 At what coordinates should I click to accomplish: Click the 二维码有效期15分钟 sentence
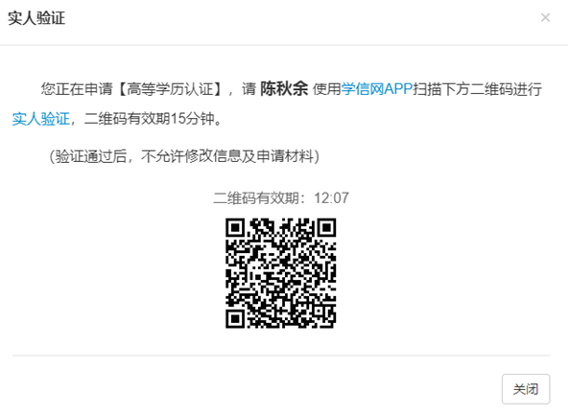(x=150, y=119)
